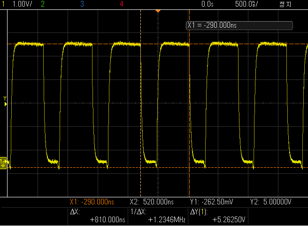Select the Y1: -262.50mV cursor readout
This screenshot has width=308, height=226.
(x=212, y=202)
